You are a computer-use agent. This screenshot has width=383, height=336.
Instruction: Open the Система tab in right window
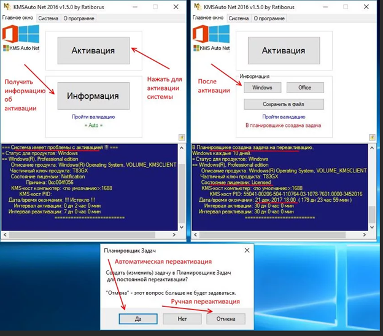(x=238, y=18)
